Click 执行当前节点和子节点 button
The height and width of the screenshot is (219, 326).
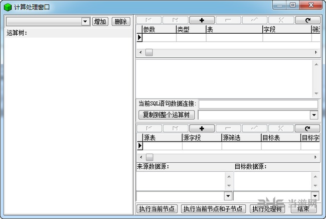point(213,208)
